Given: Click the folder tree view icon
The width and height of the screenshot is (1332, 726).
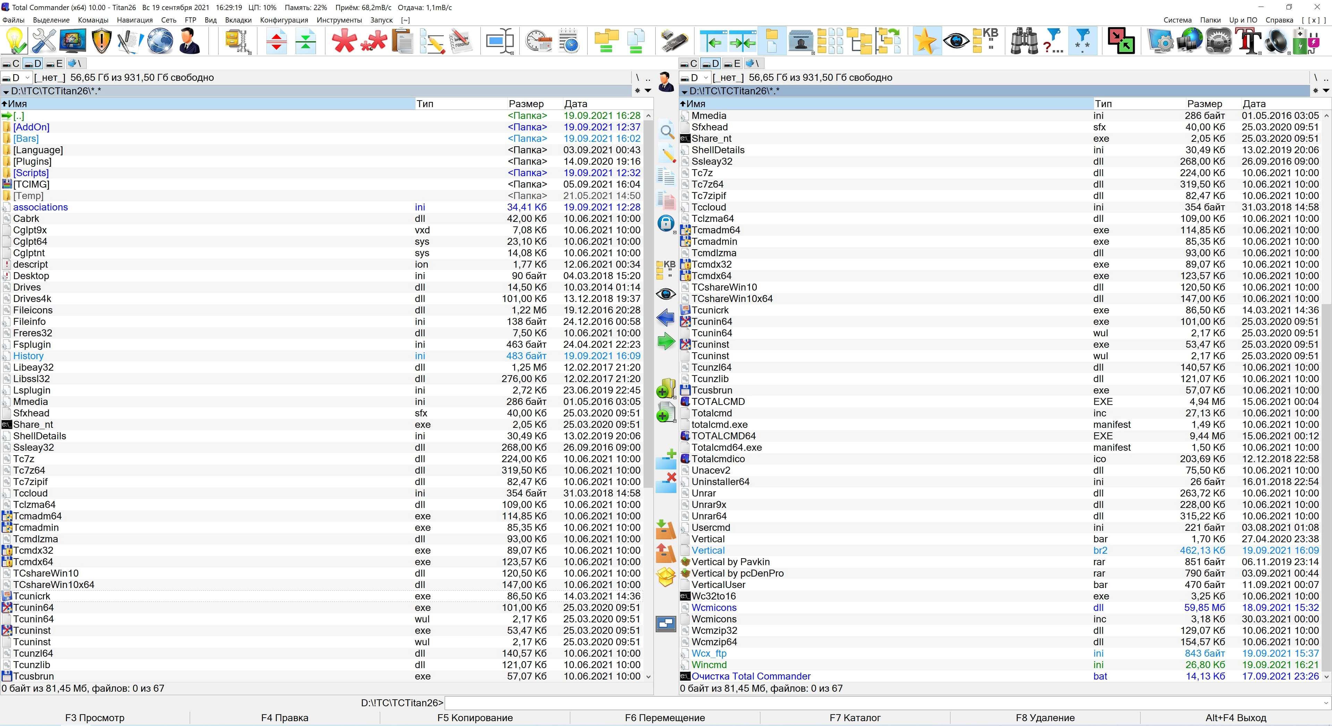Looking at the screenshot, I should click(859, 41).
